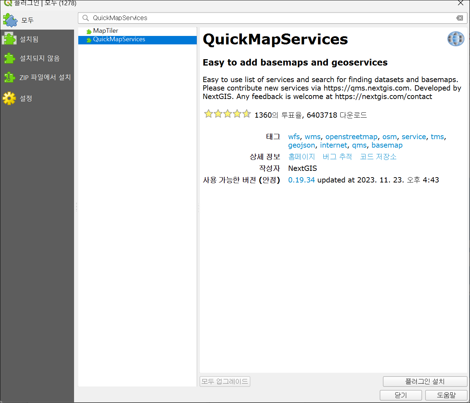Open the tms tag link

(x=437, y=137)
